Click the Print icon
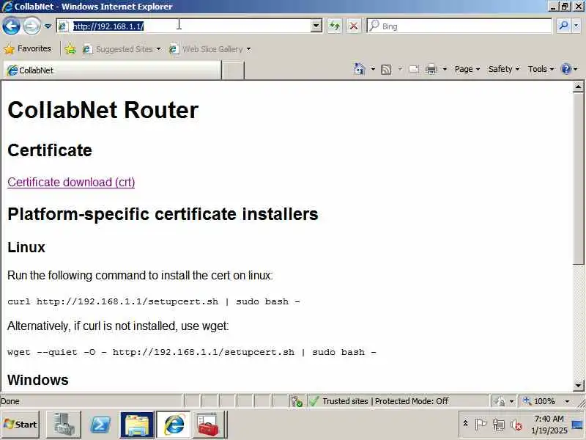586x440 pixels. click(431, 69)
